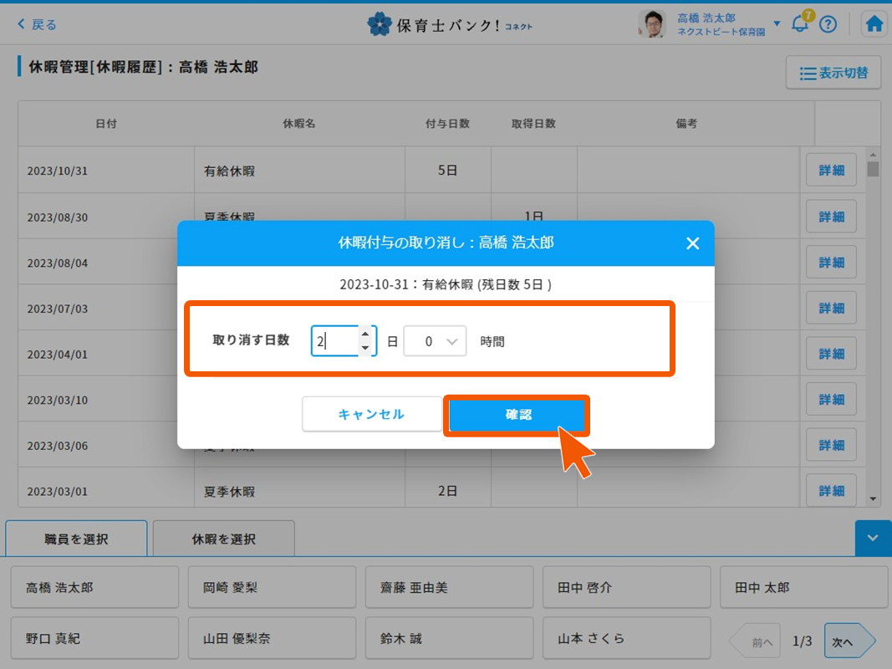Collapse the bottom staff panel chevron
892x669 pixels.
point(873,539)
